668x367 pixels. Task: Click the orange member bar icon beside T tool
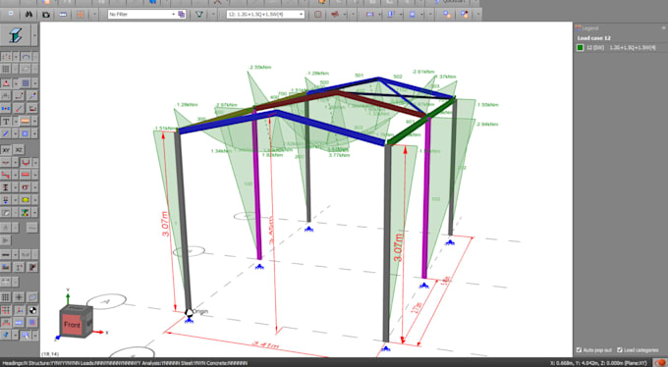click(x=26, y=122)
